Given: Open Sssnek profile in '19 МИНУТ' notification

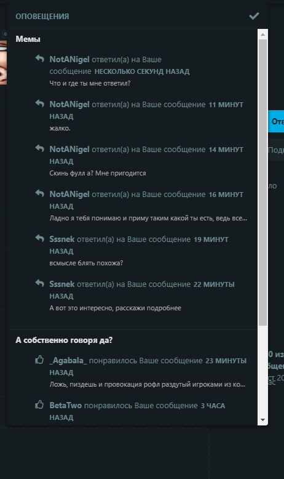Looking at the screenshot, I should click(62, 239).
